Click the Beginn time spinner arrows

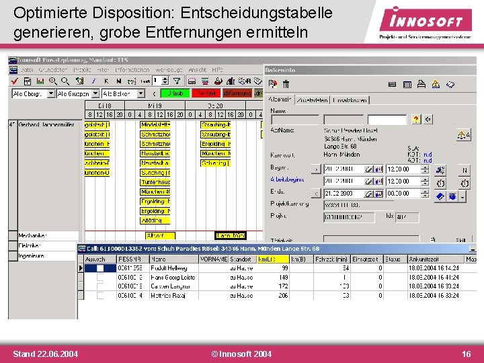(x=425, y=169)
